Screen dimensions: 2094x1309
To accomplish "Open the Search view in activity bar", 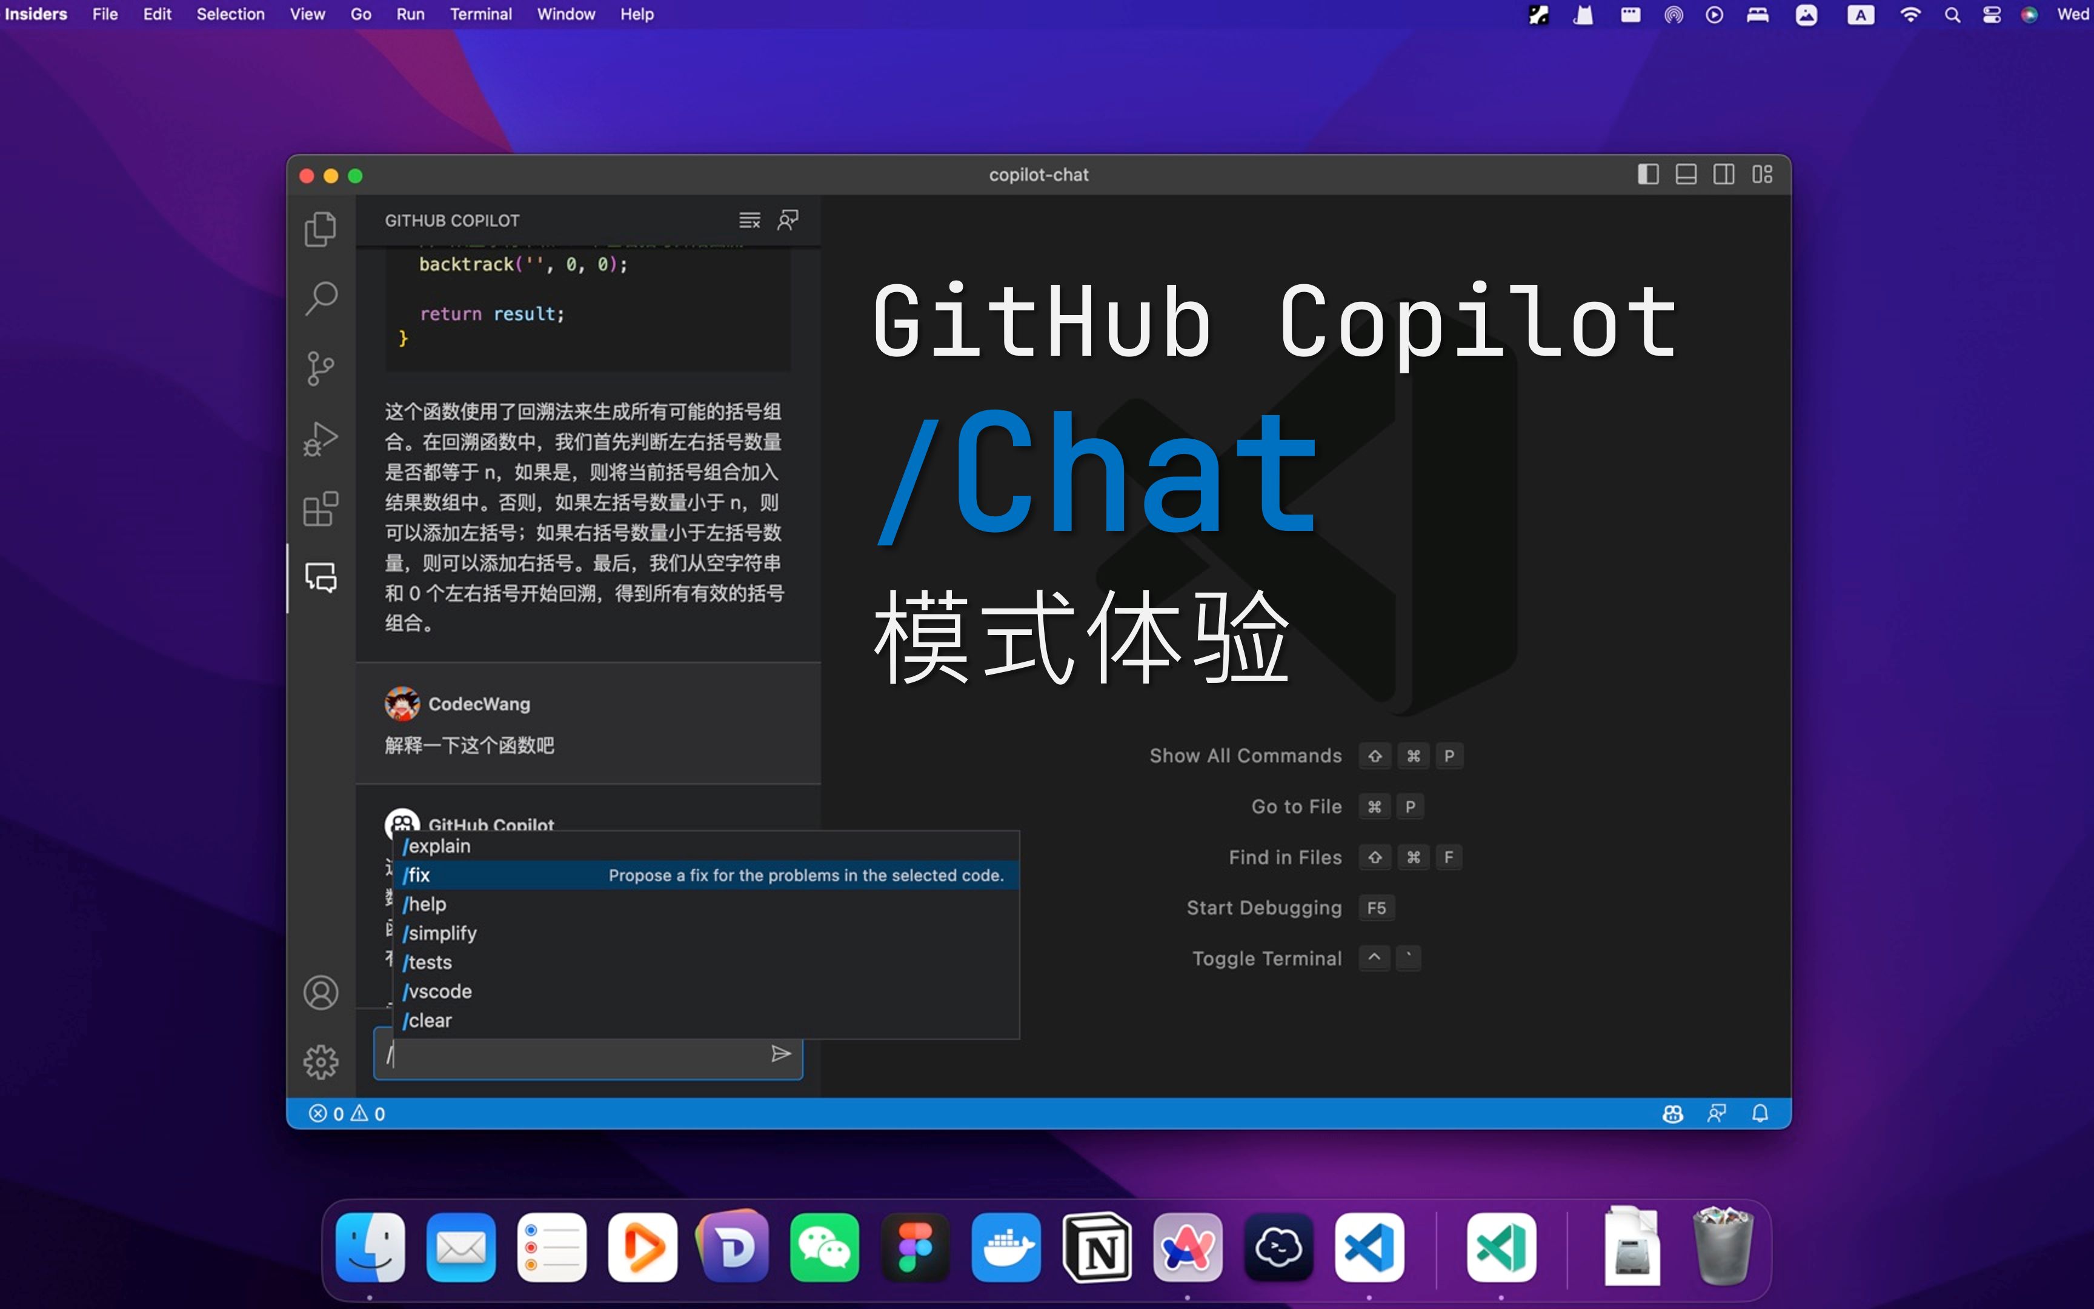I will point(321,299).
